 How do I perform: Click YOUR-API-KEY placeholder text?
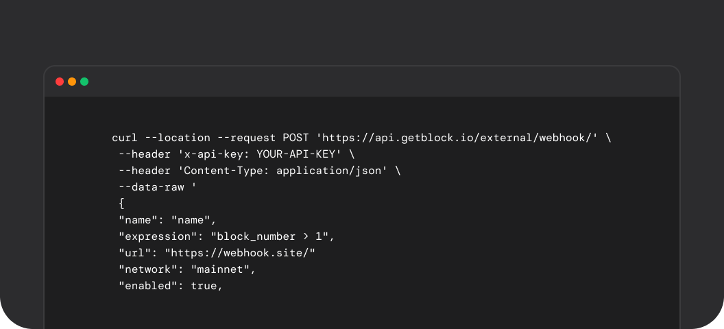click(296, 154)
